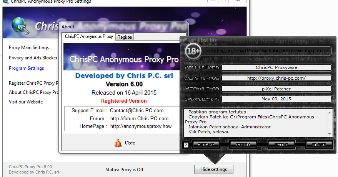
Task: Open the http://anonymousproxy.how homepage link
Action: point(141,126)
